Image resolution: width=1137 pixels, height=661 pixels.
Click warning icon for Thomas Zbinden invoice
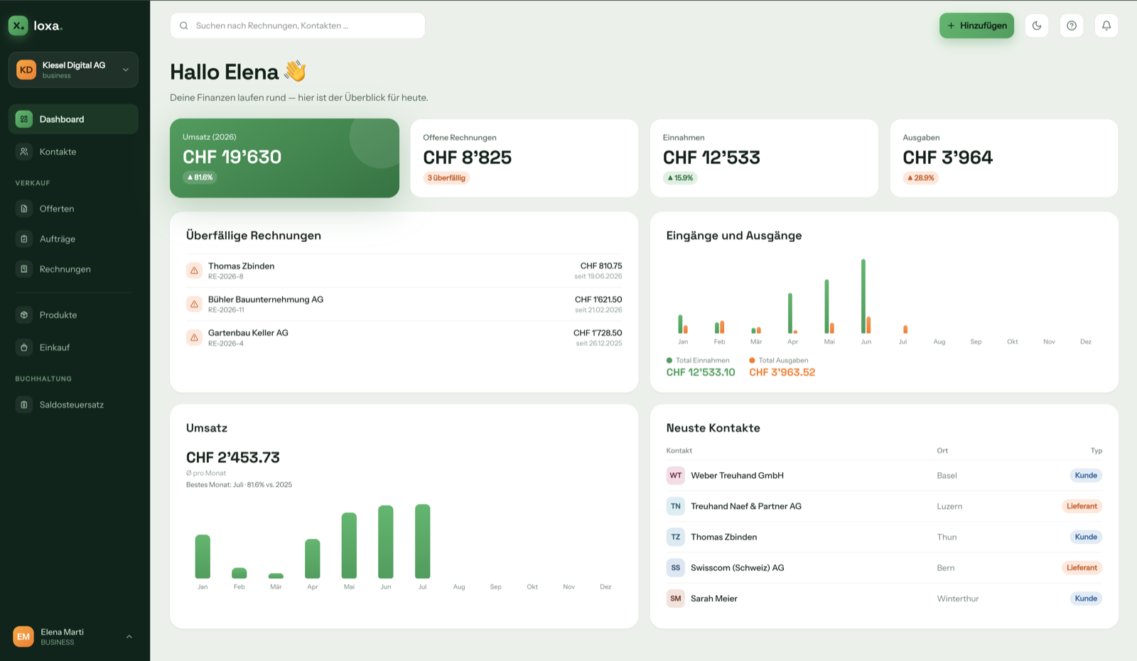(194, 271)
